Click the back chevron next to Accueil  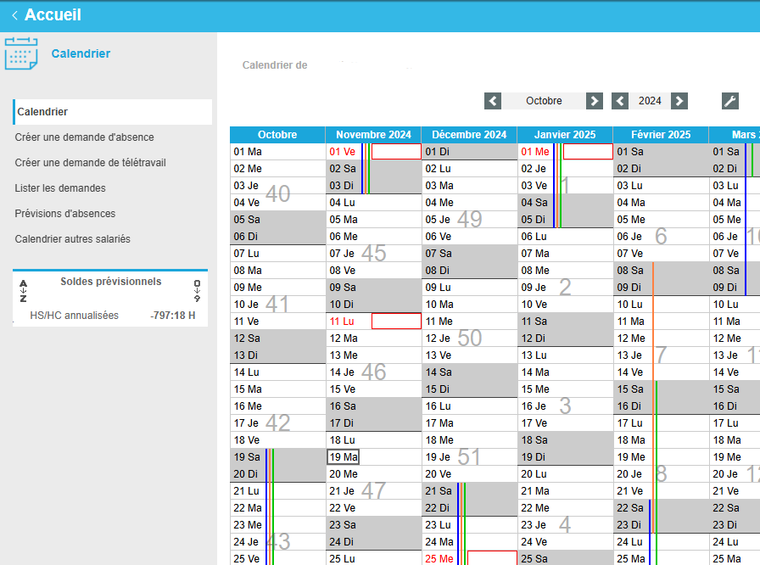[15, 15]
